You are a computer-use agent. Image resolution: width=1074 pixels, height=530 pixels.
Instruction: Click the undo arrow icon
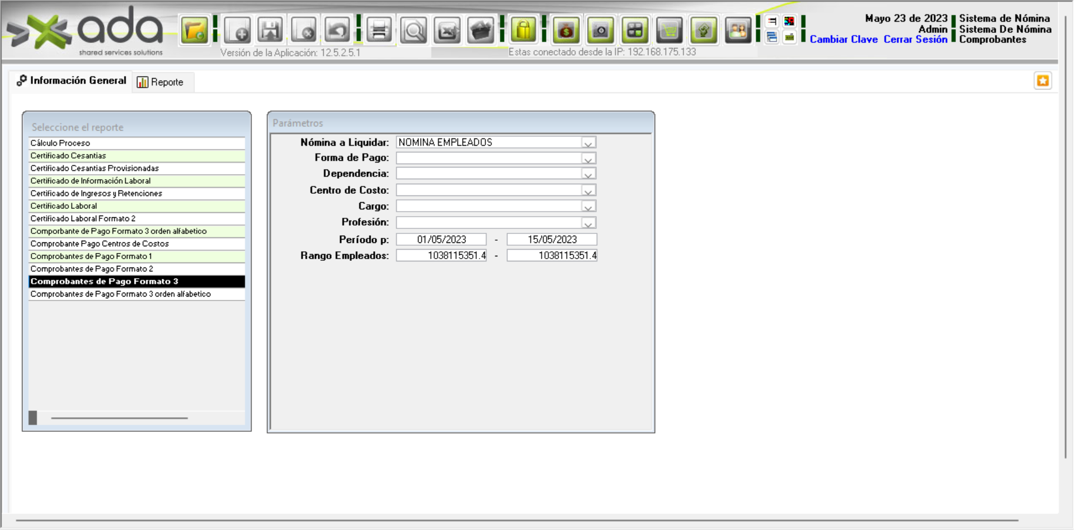click(x=337, y=30)
